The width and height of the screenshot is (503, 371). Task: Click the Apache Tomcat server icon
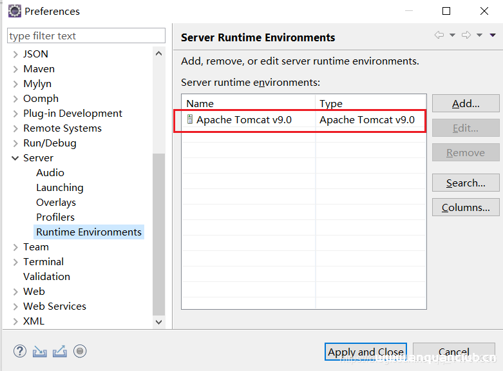190,119
